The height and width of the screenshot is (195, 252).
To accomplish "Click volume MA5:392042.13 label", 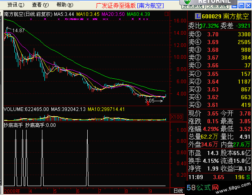I will 69,109.
